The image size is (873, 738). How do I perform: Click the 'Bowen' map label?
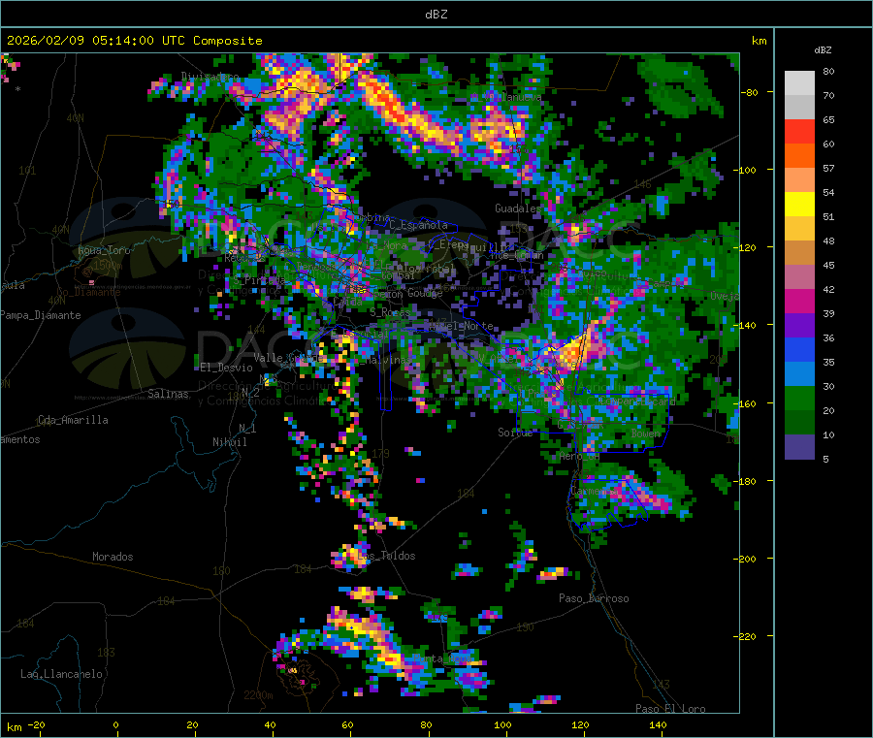[646, 433]
